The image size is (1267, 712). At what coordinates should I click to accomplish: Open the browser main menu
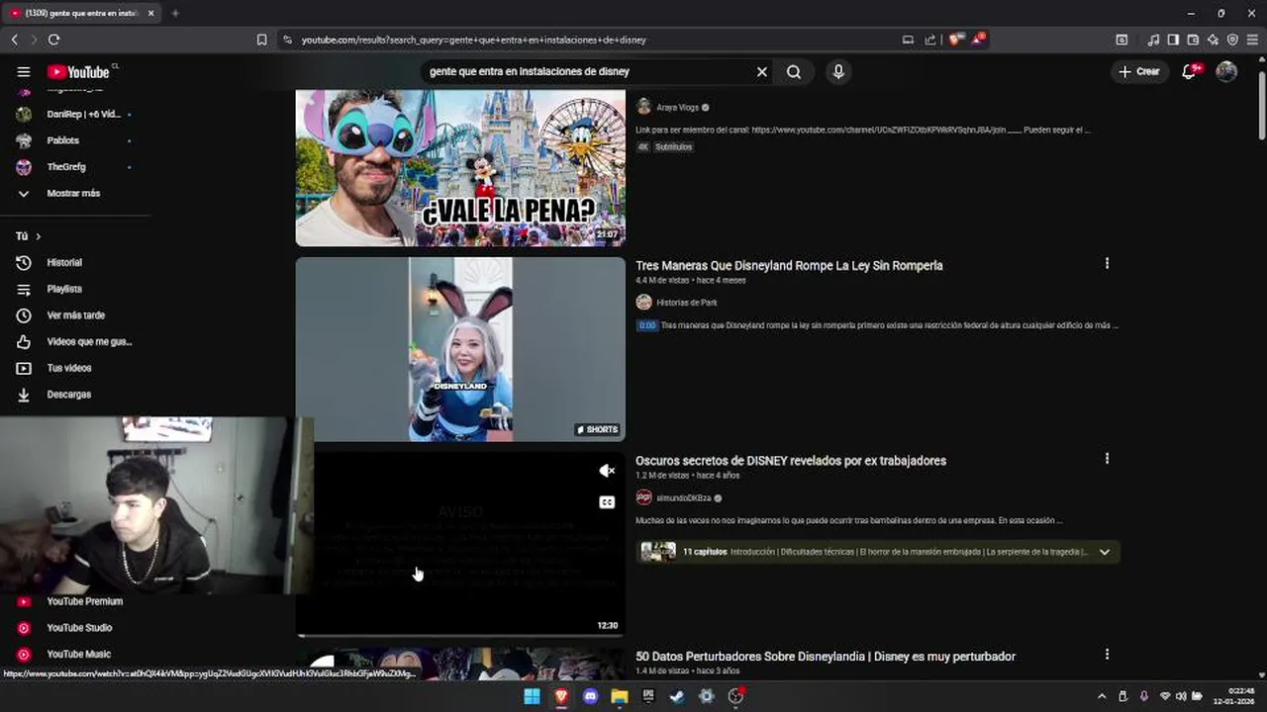click(x=1253, y=40)
